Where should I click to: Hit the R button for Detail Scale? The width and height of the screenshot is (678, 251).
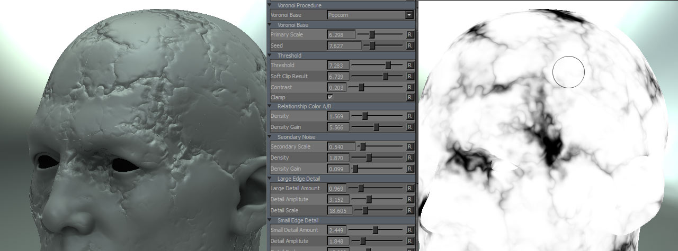pyautogui.click(x=409, y=210)
